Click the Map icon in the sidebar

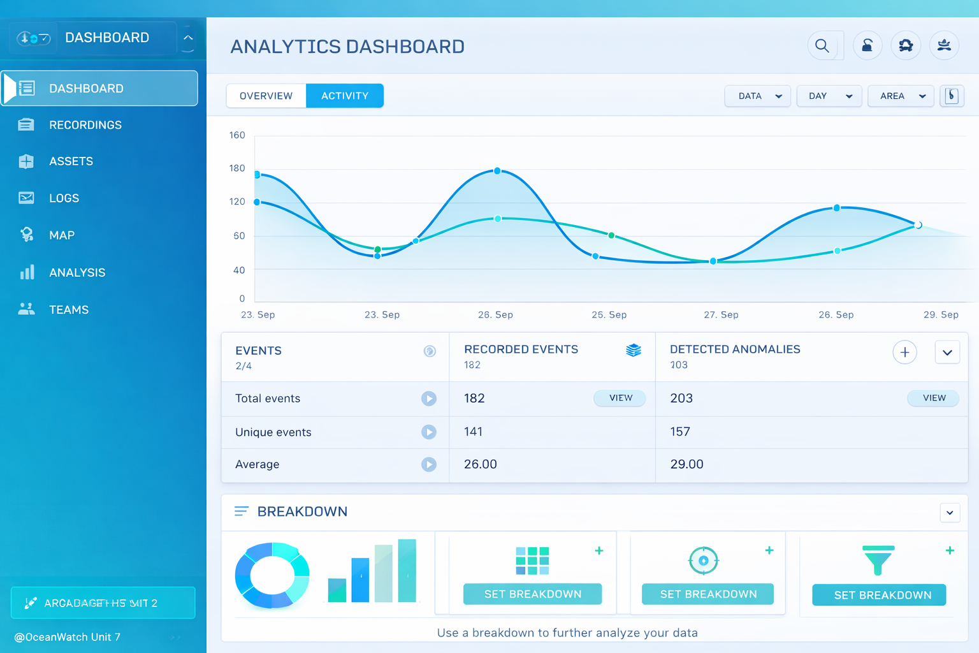26,235
